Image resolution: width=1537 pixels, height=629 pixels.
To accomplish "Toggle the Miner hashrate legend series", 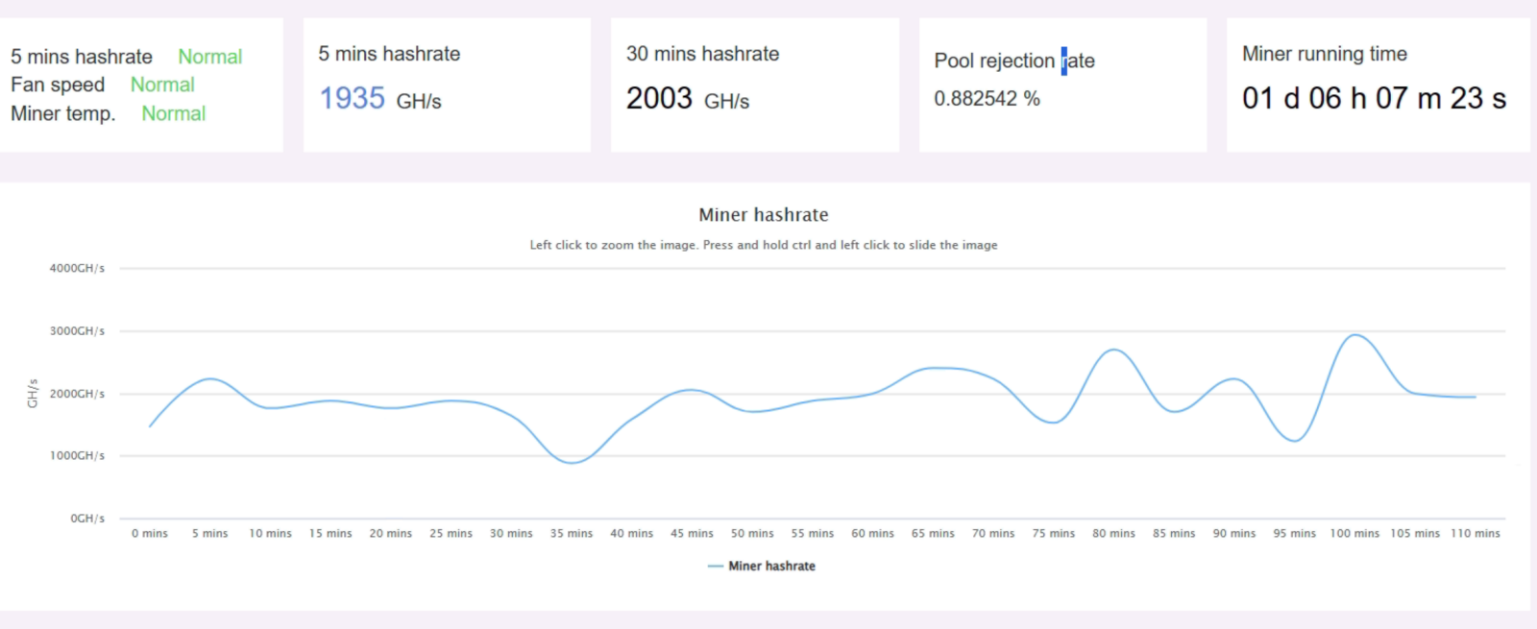I will pyautogui.click(x=771, y=566).
